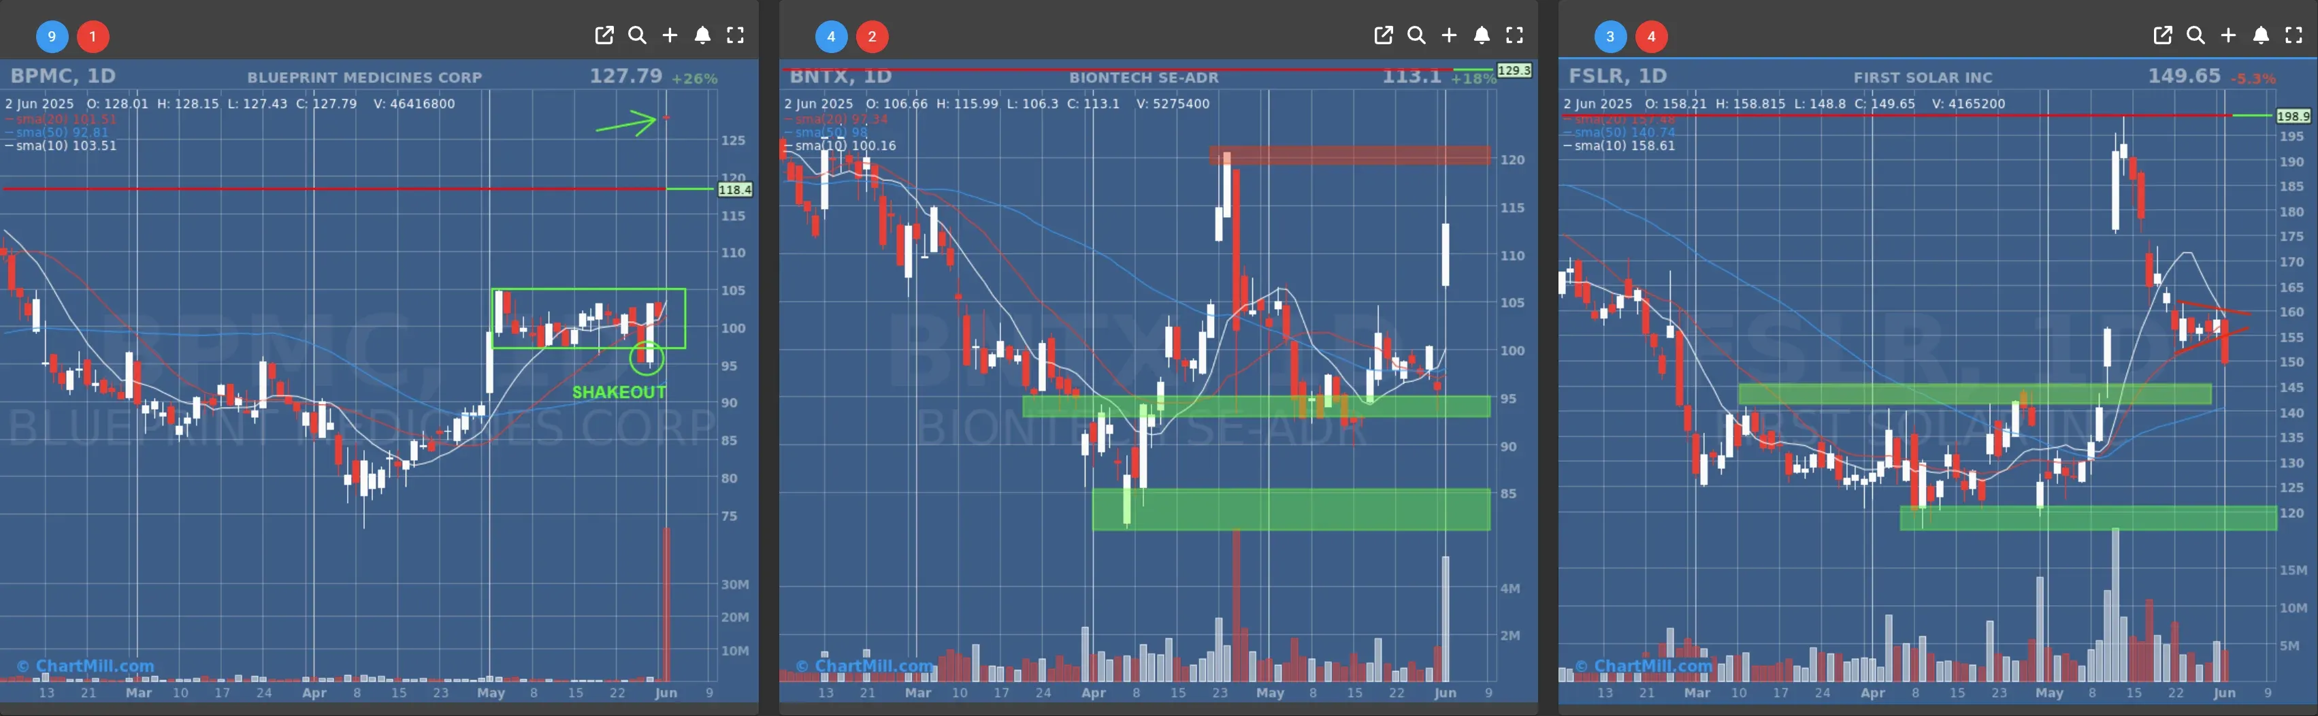Click FSLR volume value V: 4165200
The width and height of the screenshot is (2318, 716).
[1968, 103]
